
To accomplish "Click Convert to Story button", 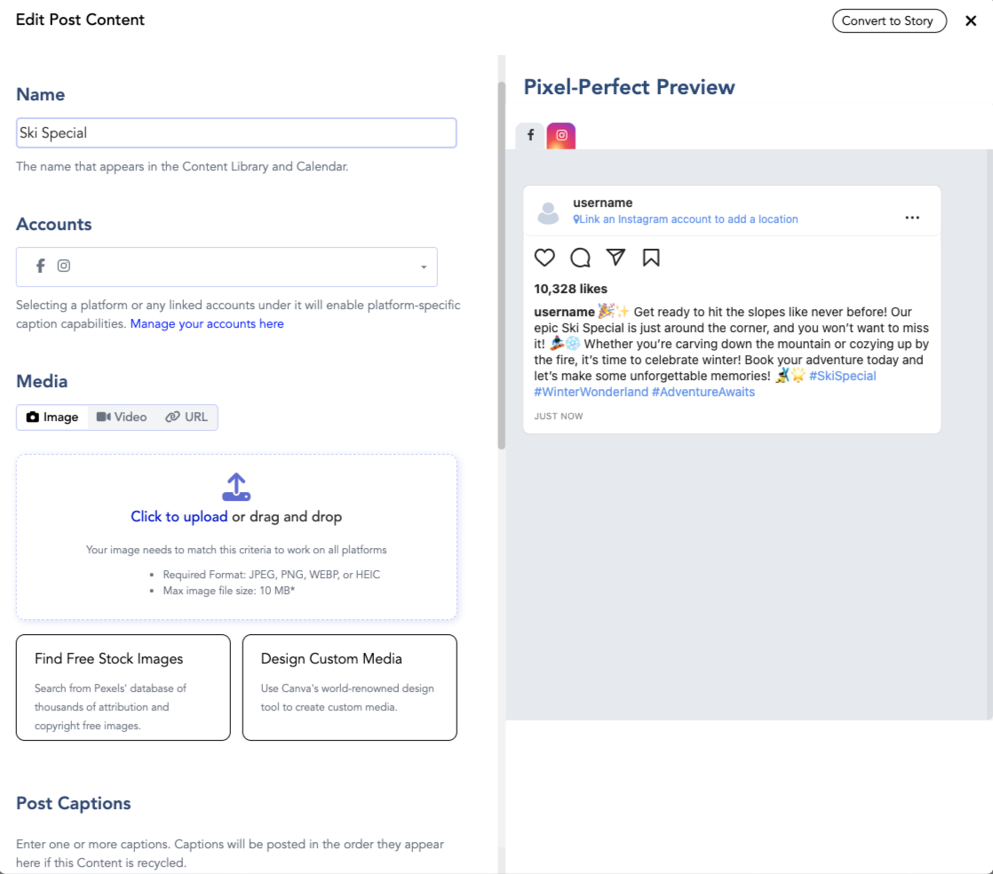I will [x=889, y=21].
